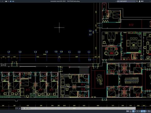The image size is (151, 113).
Task: Open command line customization wrench
Action: pyautogui.click(x=20, y=108)
